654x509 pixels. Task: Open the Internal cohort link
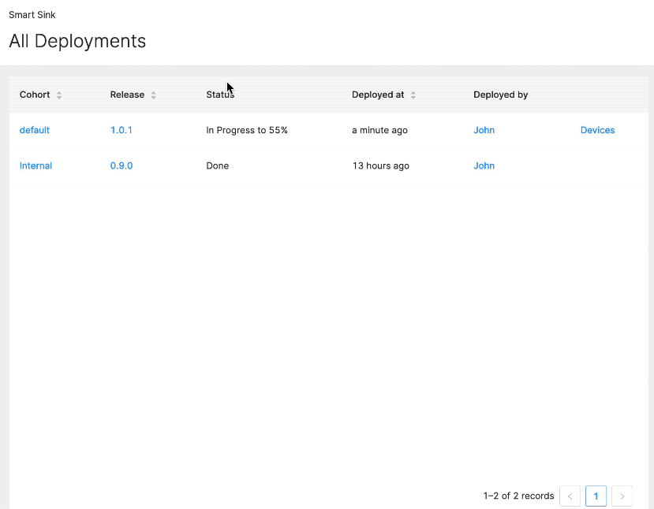click(36, 165)
